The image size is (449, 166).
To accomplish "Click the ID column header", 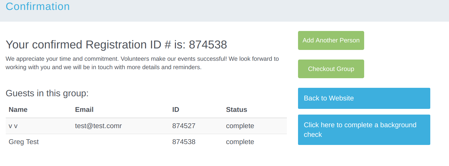I will tap(176, 110).
